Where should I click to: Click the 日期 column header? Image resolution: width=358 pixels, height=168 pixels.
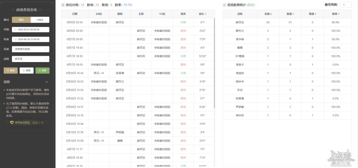75,14
